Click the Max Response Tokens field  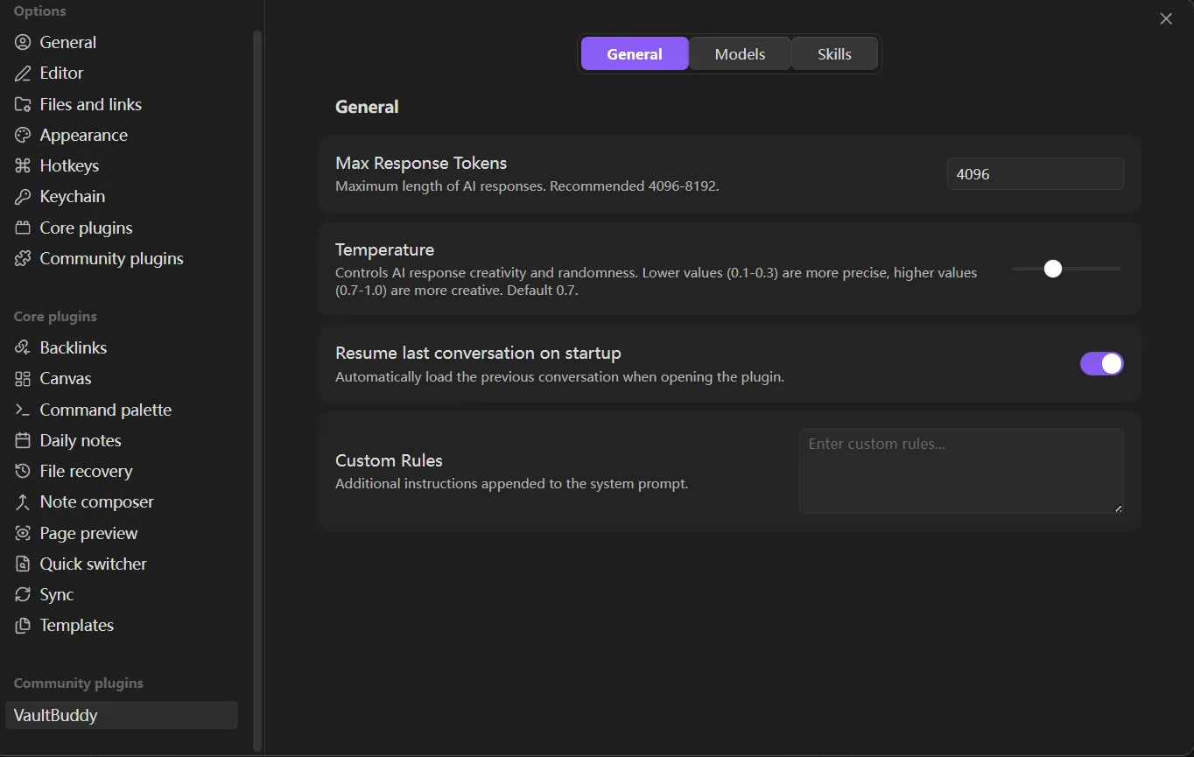[1035, 174]
